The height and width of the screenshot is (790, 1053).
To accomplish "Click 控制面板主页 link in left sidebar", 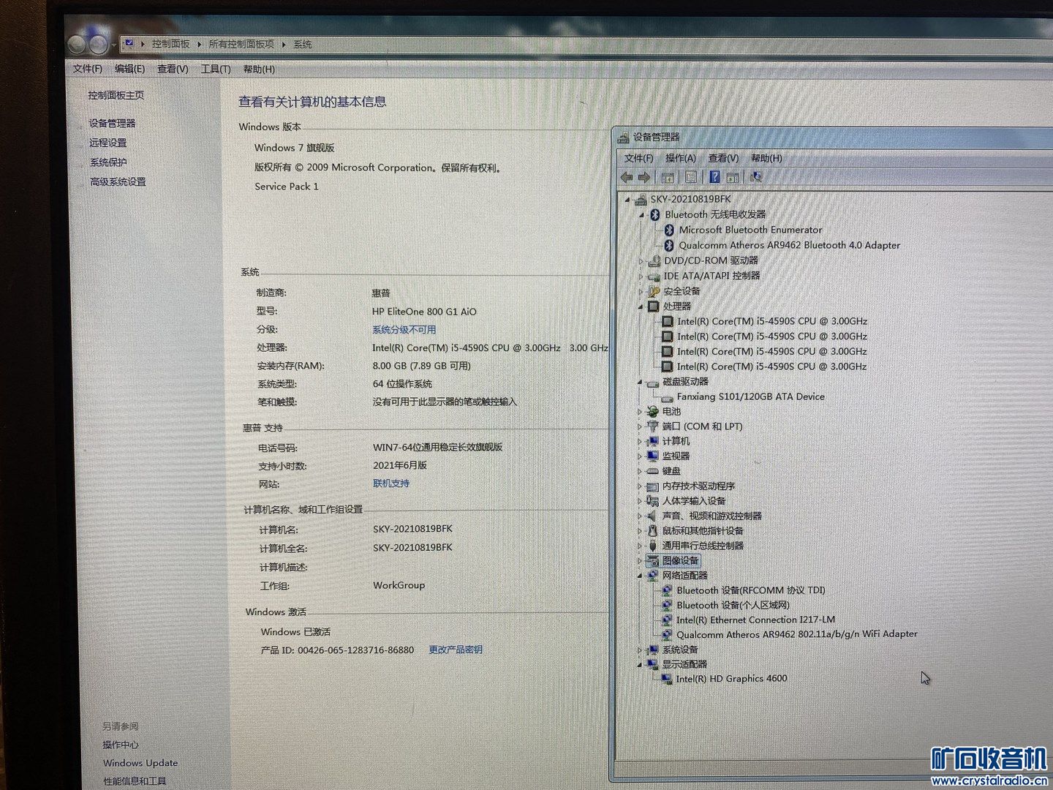I will point(116,95).
